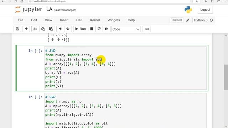The image size is (228, 128).
Task: Click the Python logo icon
Action: point(188,10)
